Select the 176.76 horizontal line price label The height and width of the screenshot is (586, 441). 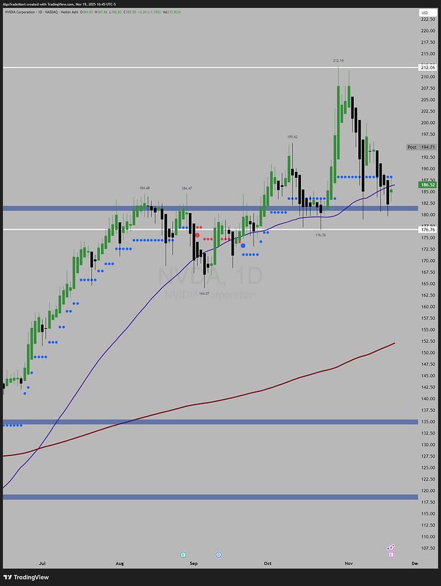[427, 230]
